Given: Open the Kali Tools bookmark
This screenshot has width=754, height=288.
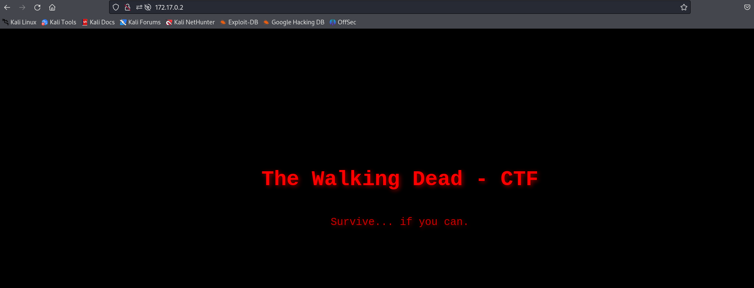Looking at the screenshot, I should tap(59, 22).
